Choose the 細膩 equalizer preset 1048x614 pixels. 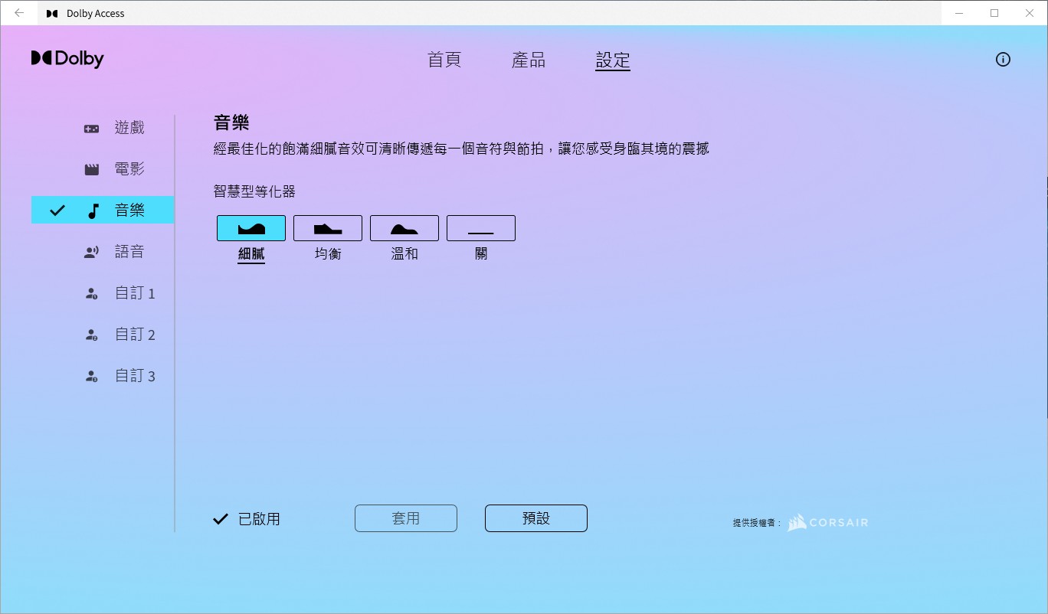point(251,228)
